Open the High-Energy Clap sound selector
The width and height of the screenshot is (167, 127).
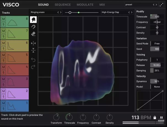(117, 12)
